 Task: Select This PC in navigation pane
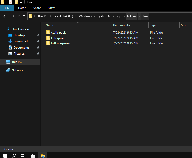pyautogui.click(x=20, y=62)
